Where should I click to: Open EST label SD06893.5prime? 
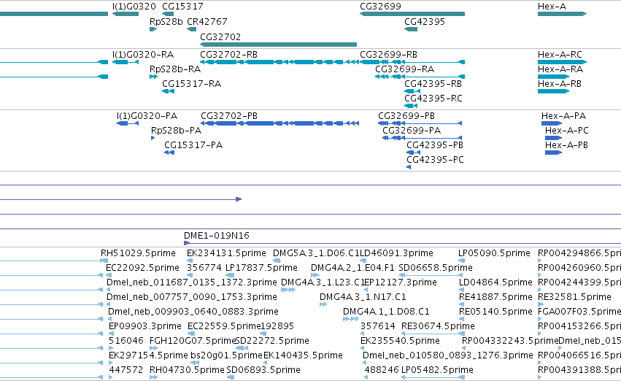pos(263,370)
